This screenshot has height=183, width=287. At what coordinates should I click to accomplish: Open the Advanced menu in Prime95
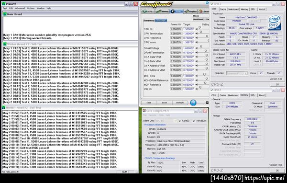pyautogui.click(x=20, y=8)
